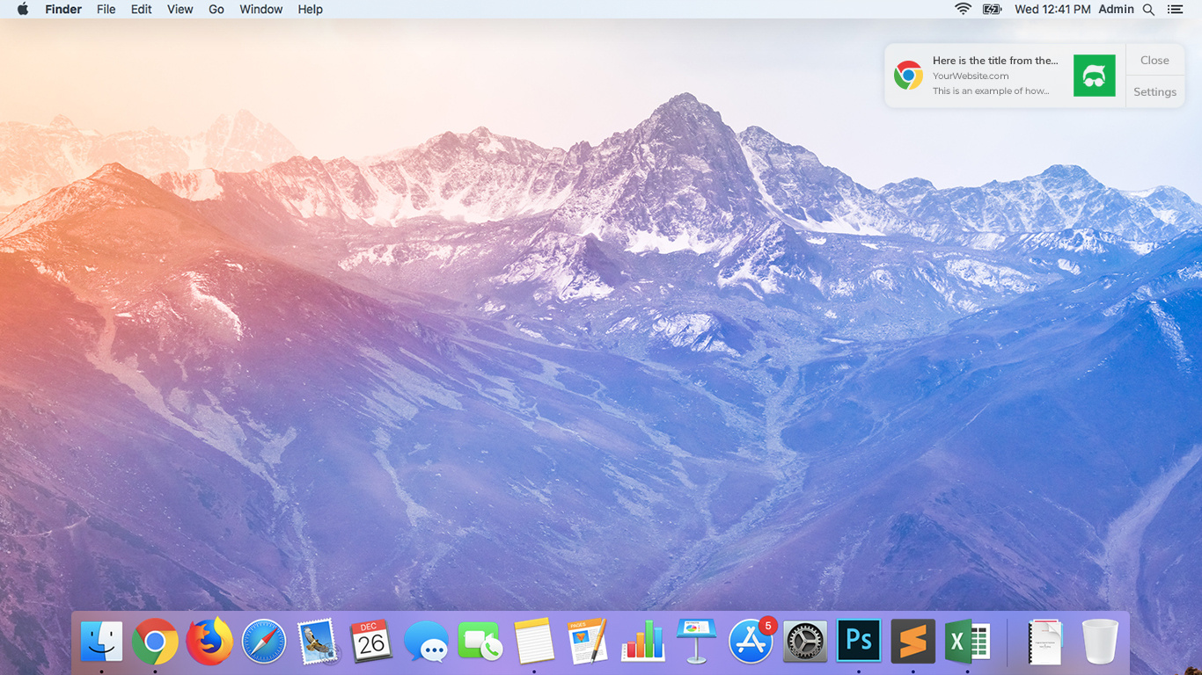
Task: Launch Photoshop from the Dock
Action: 859,641
